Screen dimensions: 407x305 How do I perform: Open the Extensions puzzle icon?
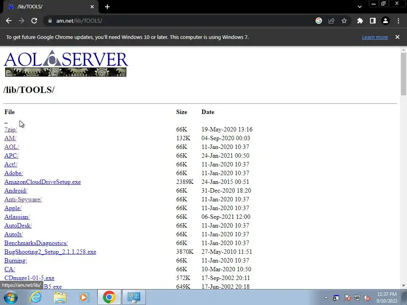click(360, 21)
